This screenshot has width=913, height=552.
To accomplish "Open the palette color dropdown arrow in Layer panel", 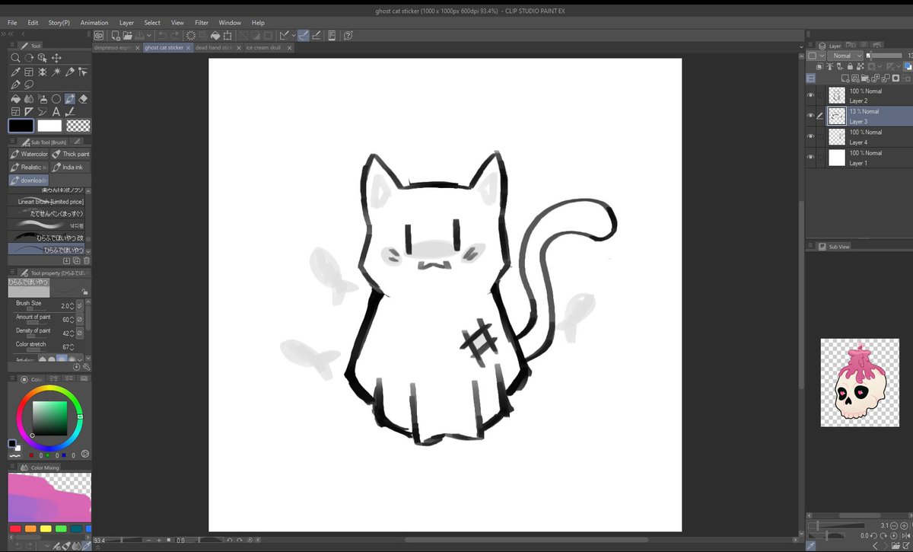I will click(x=822, y=56).
